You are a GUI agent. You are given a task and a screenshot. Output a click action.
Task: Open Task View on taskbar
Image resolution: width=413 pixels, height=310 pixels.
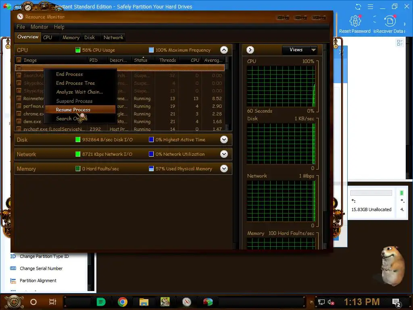click(x=53, y=302)
